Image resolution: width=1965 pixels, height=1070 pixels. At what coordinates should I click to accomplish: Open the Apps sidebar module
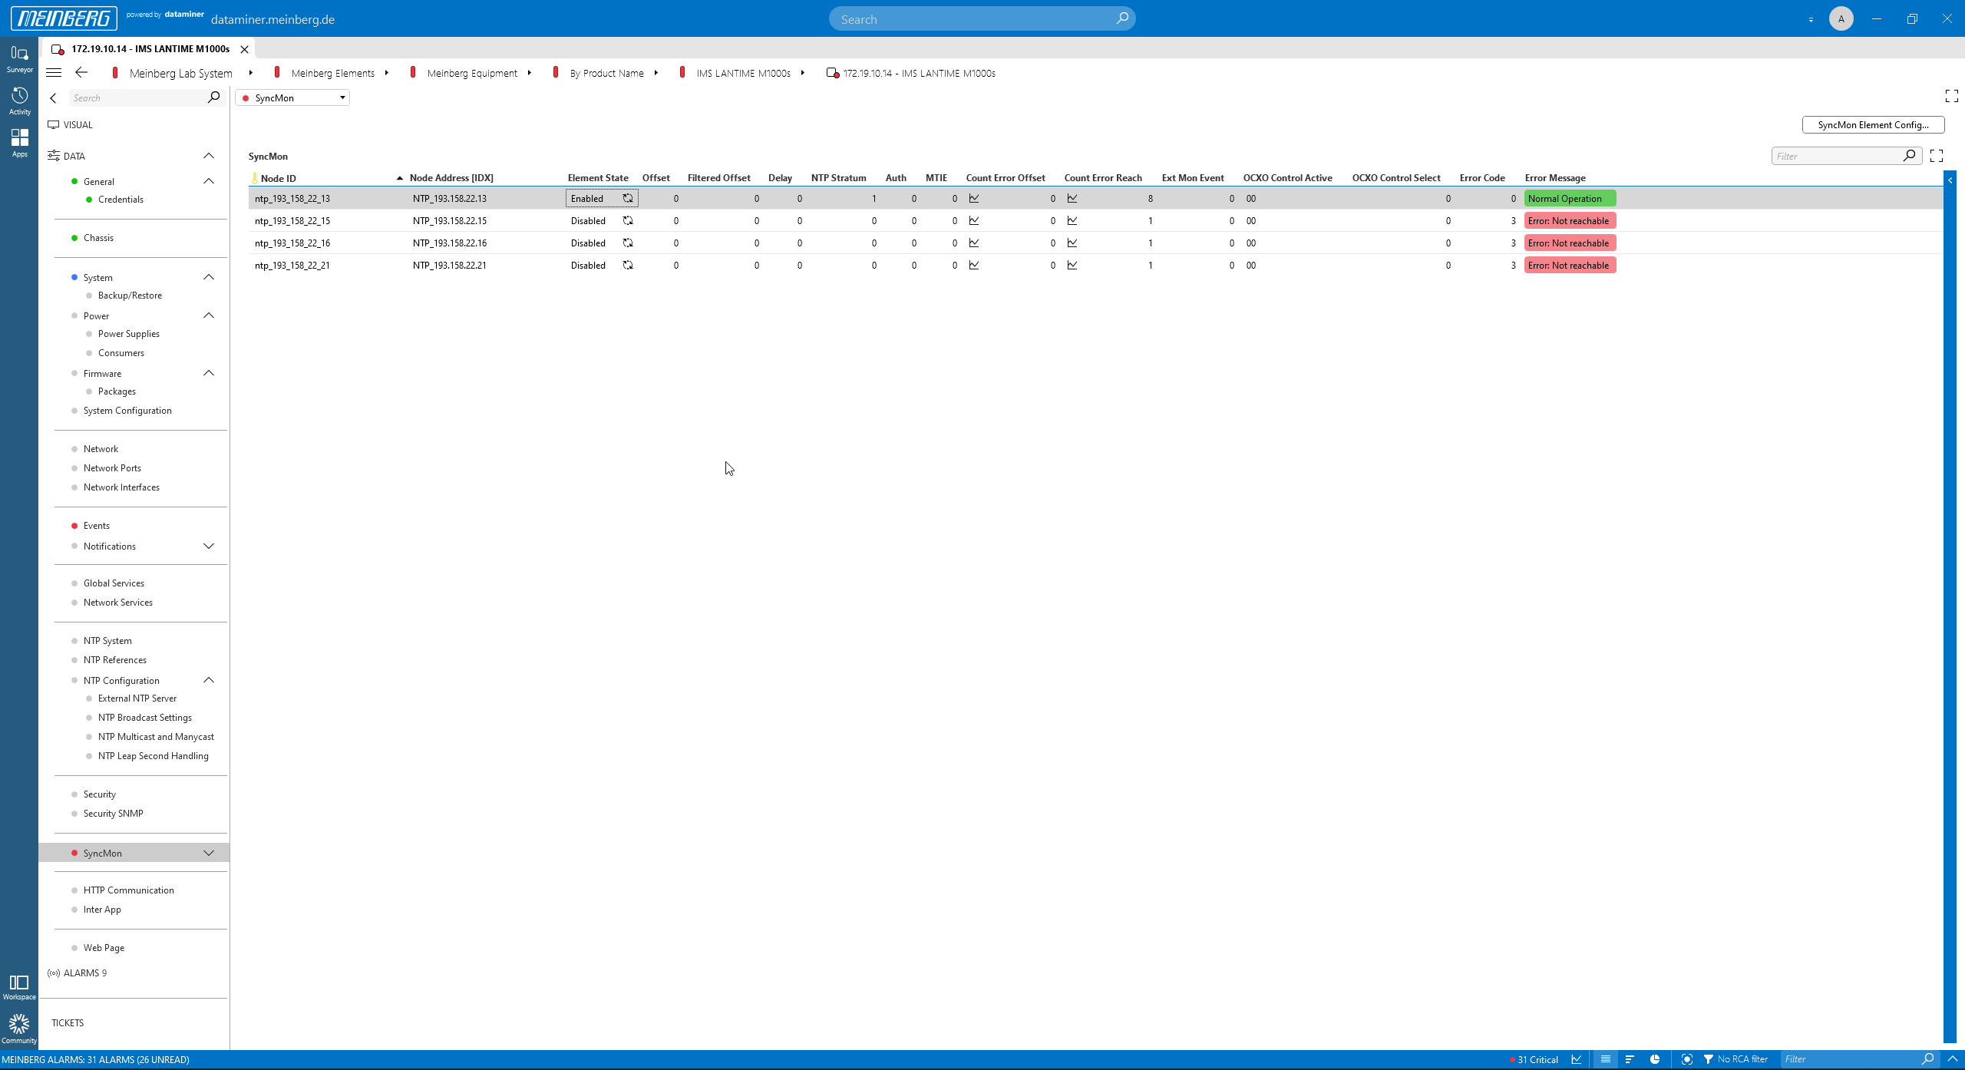(19, 144)
